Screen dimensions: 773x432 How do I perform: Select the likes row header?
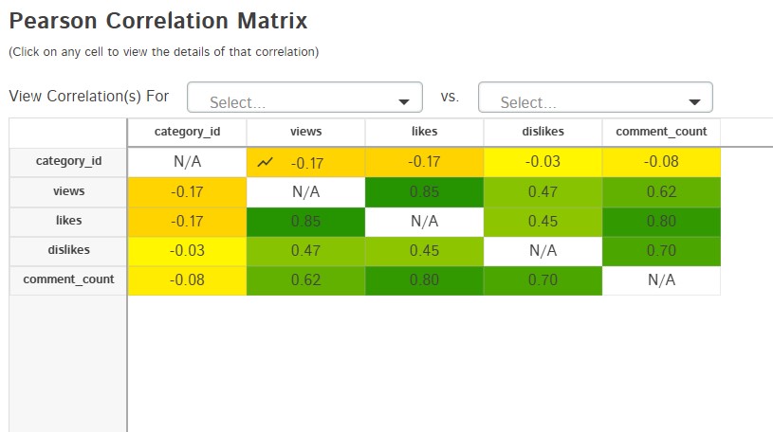[x=68, y=221]
